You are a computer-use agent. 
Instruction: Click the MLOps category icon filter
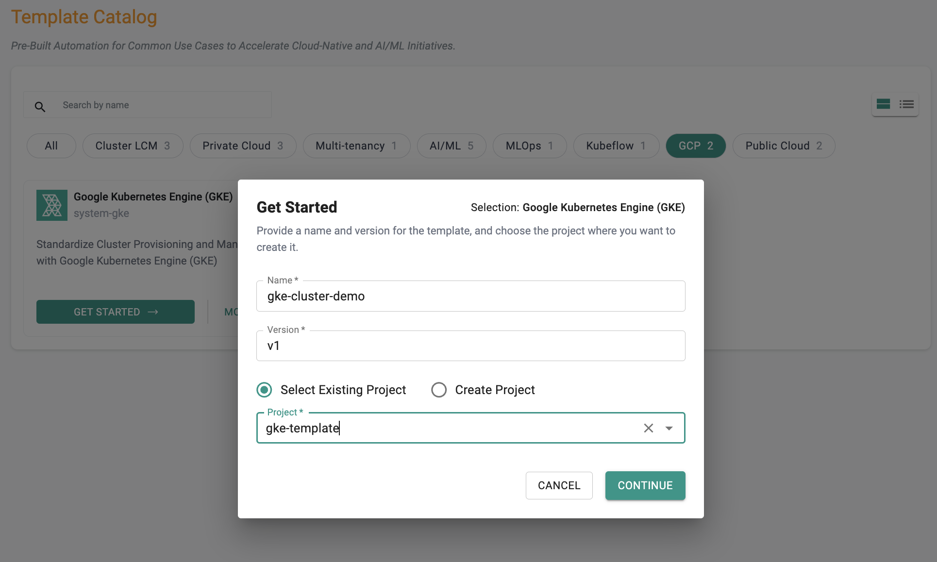pyautogui.click(x=529, y=146)
